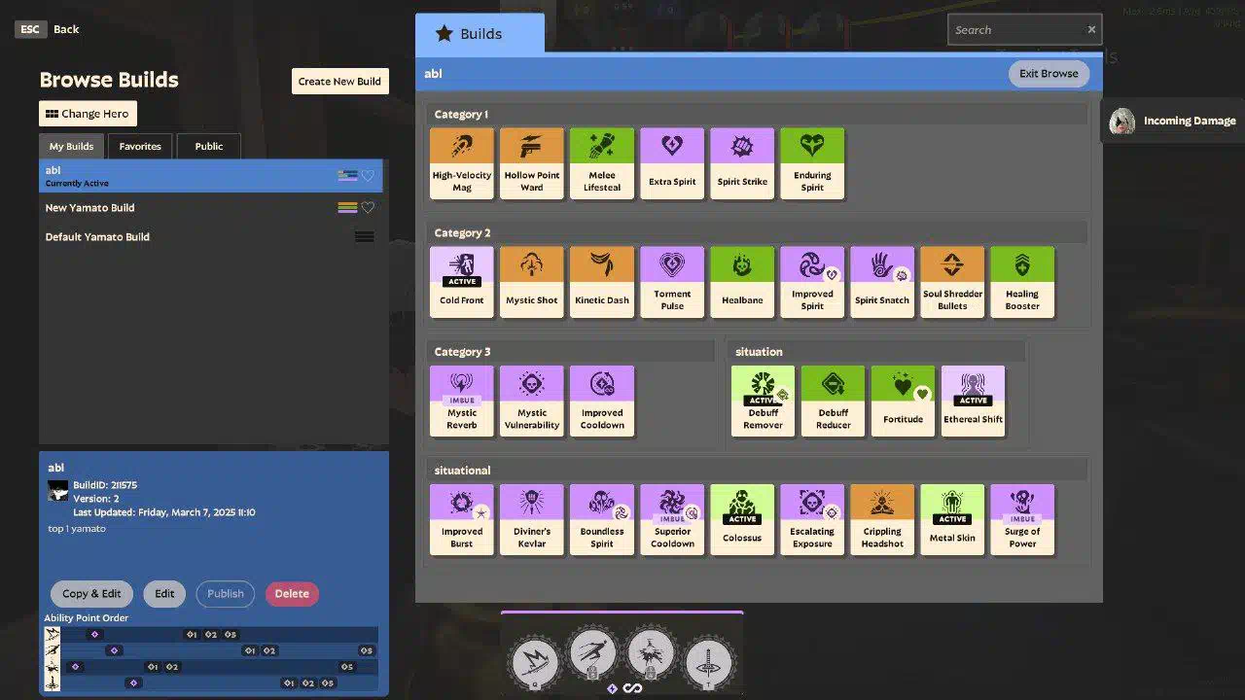
Task: Open the Public builds tab
Action: [x=209, y=147]
